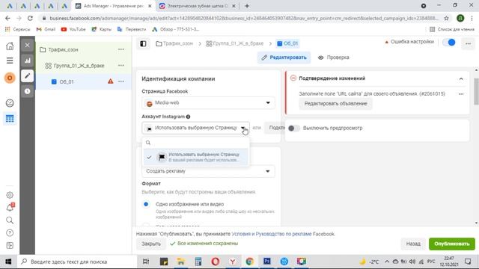Viewport: 479px width, 269px height.
Task: Open the Ads Manager browser tab
Action: 114,6
